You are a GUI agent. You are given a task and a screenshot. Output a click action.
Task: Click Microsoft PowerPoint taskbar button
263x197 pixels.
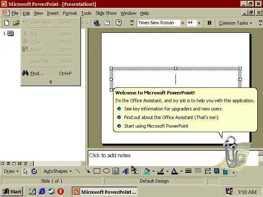pos(105,192)
